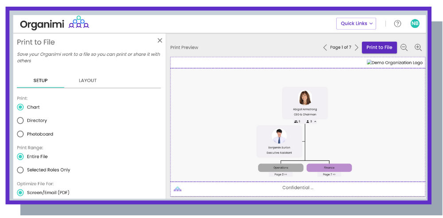Image resolution: width=443 pixels, height=218 pixels.
Task: Switch to the SETUP tab
Action: pyautogui.click(x=40, y=81)
